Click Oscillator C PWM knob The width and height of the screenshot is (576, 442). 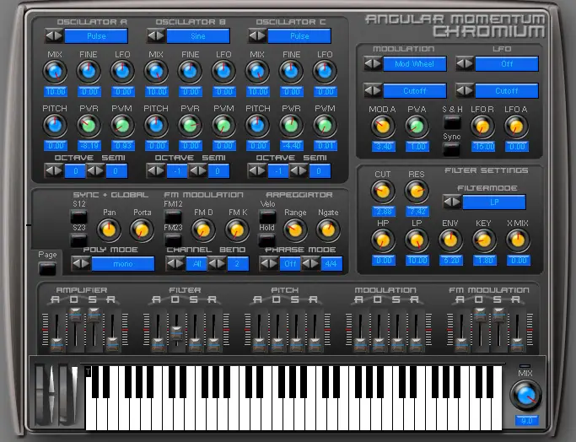click(325, 126)
